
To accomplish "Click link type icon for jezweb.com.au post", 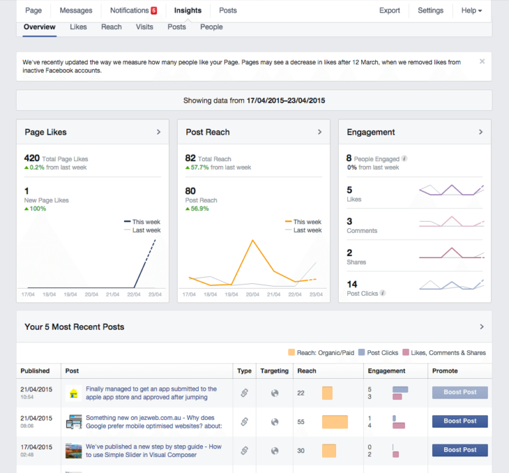I will (x=245, y=422).
